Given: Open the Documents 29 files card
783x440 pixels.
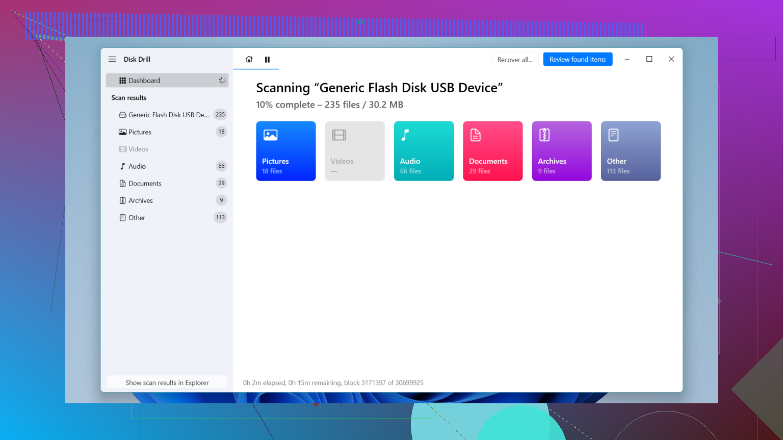Looking at the screenshot, I should (x=493, y=151).
